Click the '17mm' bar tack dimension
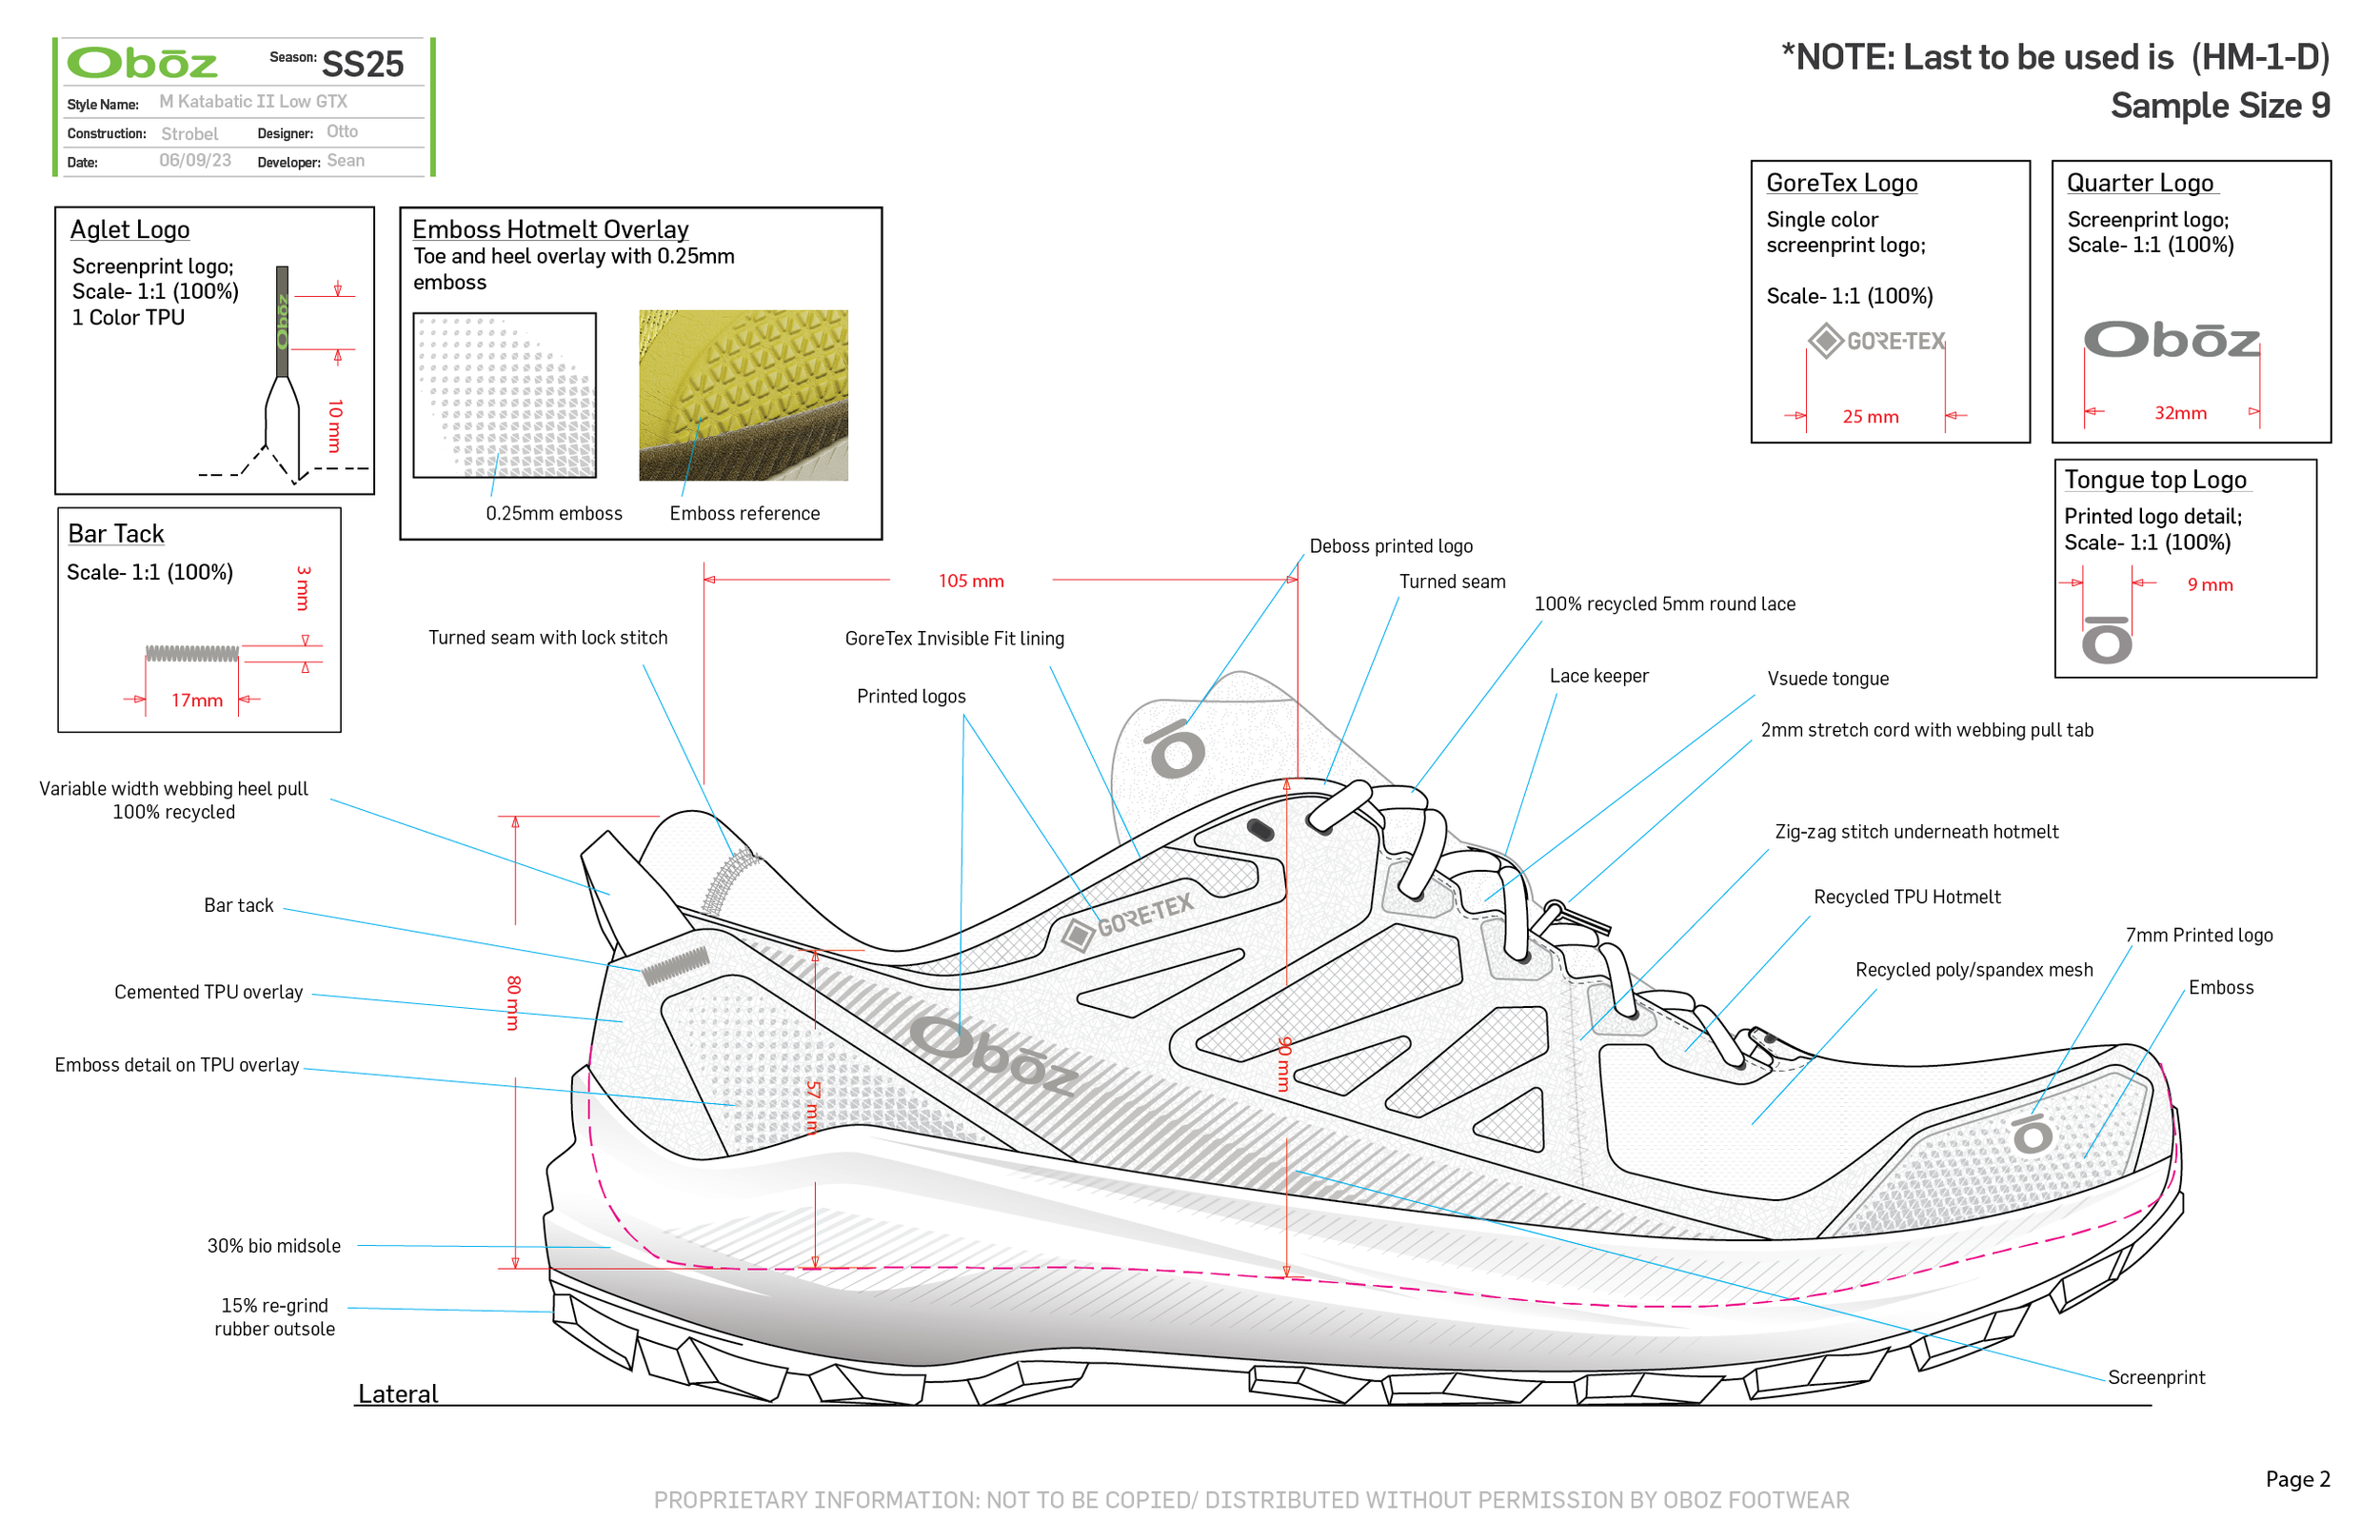The width and height of the screenshot is (2380, 1540). (x=197, y=700)
